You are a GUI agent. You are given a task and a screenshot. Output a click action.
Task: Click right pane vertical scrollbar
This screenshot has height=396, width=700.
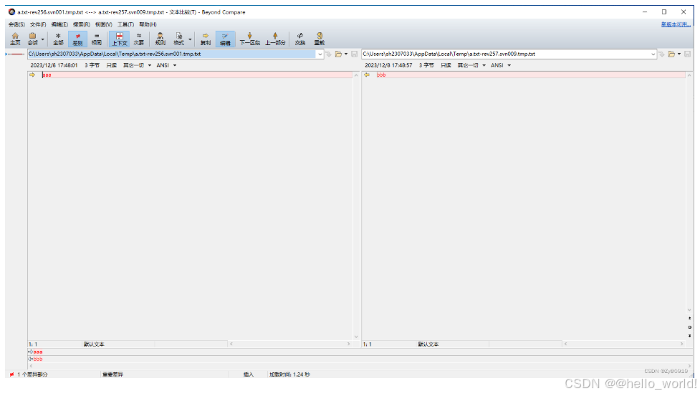tap(689, 193)
